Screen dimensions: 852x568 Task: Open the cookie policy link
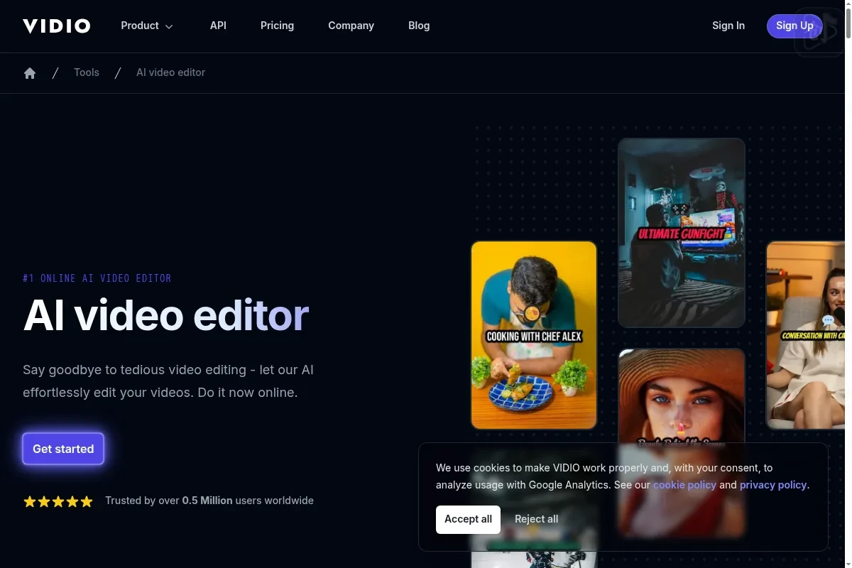(x=684, y=485)
